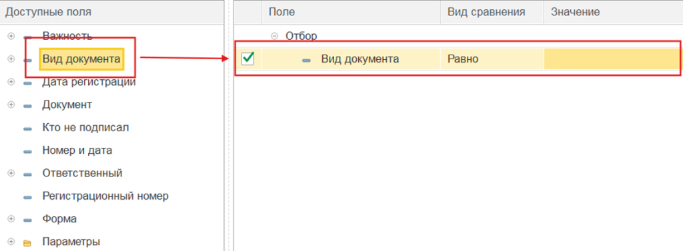The height and width of the screenshot is (251, 683).
Task: Expand the Документ field node
Action: tap(11, 105)
